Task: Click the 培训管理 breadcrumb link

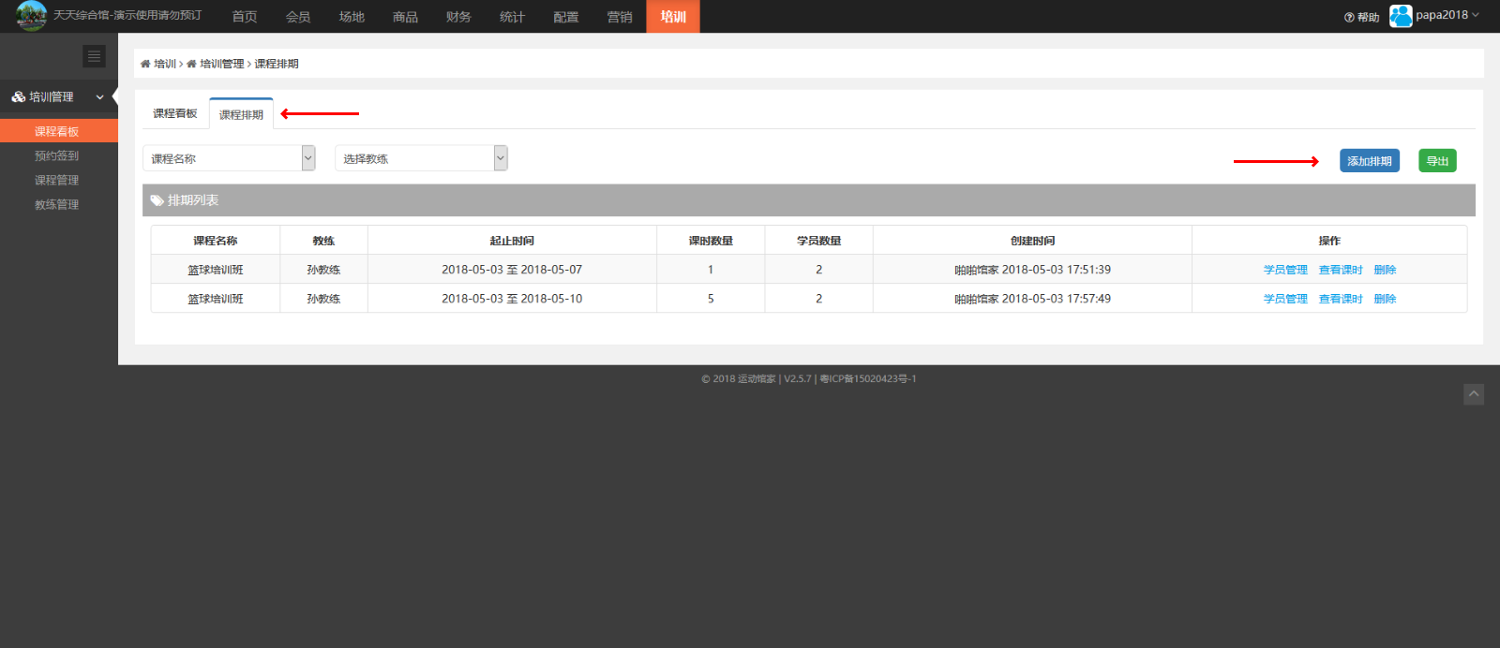Action: [x=222, y=64]
